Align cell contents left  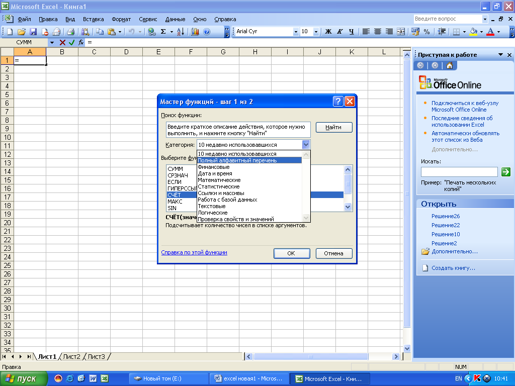click(366, 32)
